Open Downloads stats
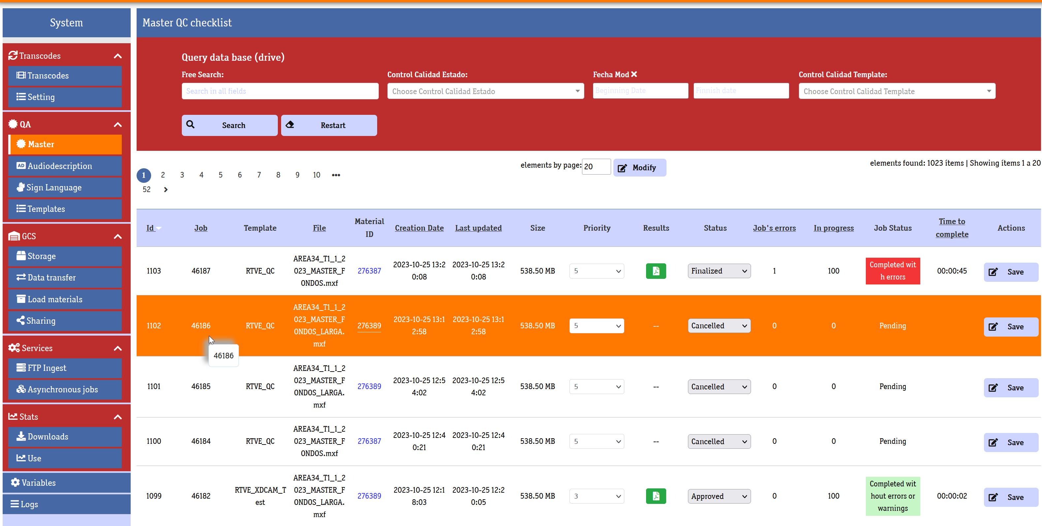Viewport: 1042px width, 526px height. [65, 437]
